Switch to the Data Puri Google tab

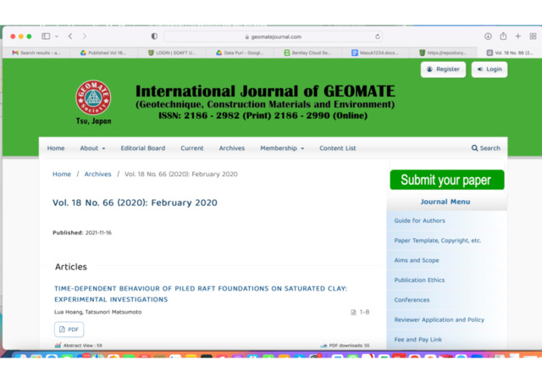click(240, 53)
